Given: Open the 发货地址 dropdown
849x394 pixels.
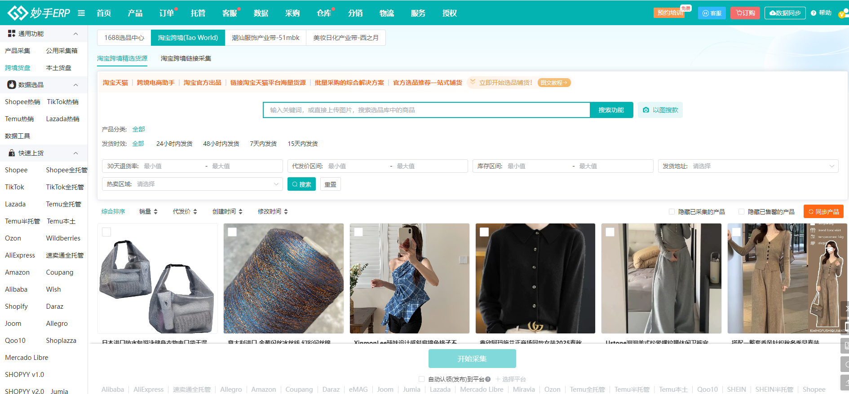Looking at the screenshot, I should [x=748, y=166].
